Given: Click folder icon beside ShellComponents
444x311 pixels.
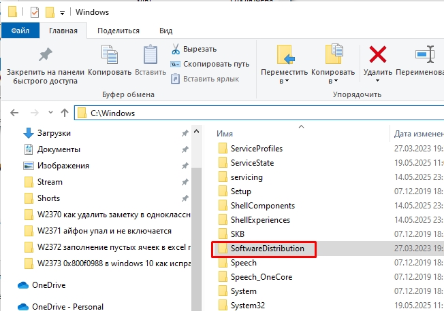Looking at the screenshot, I should (223, 206).
